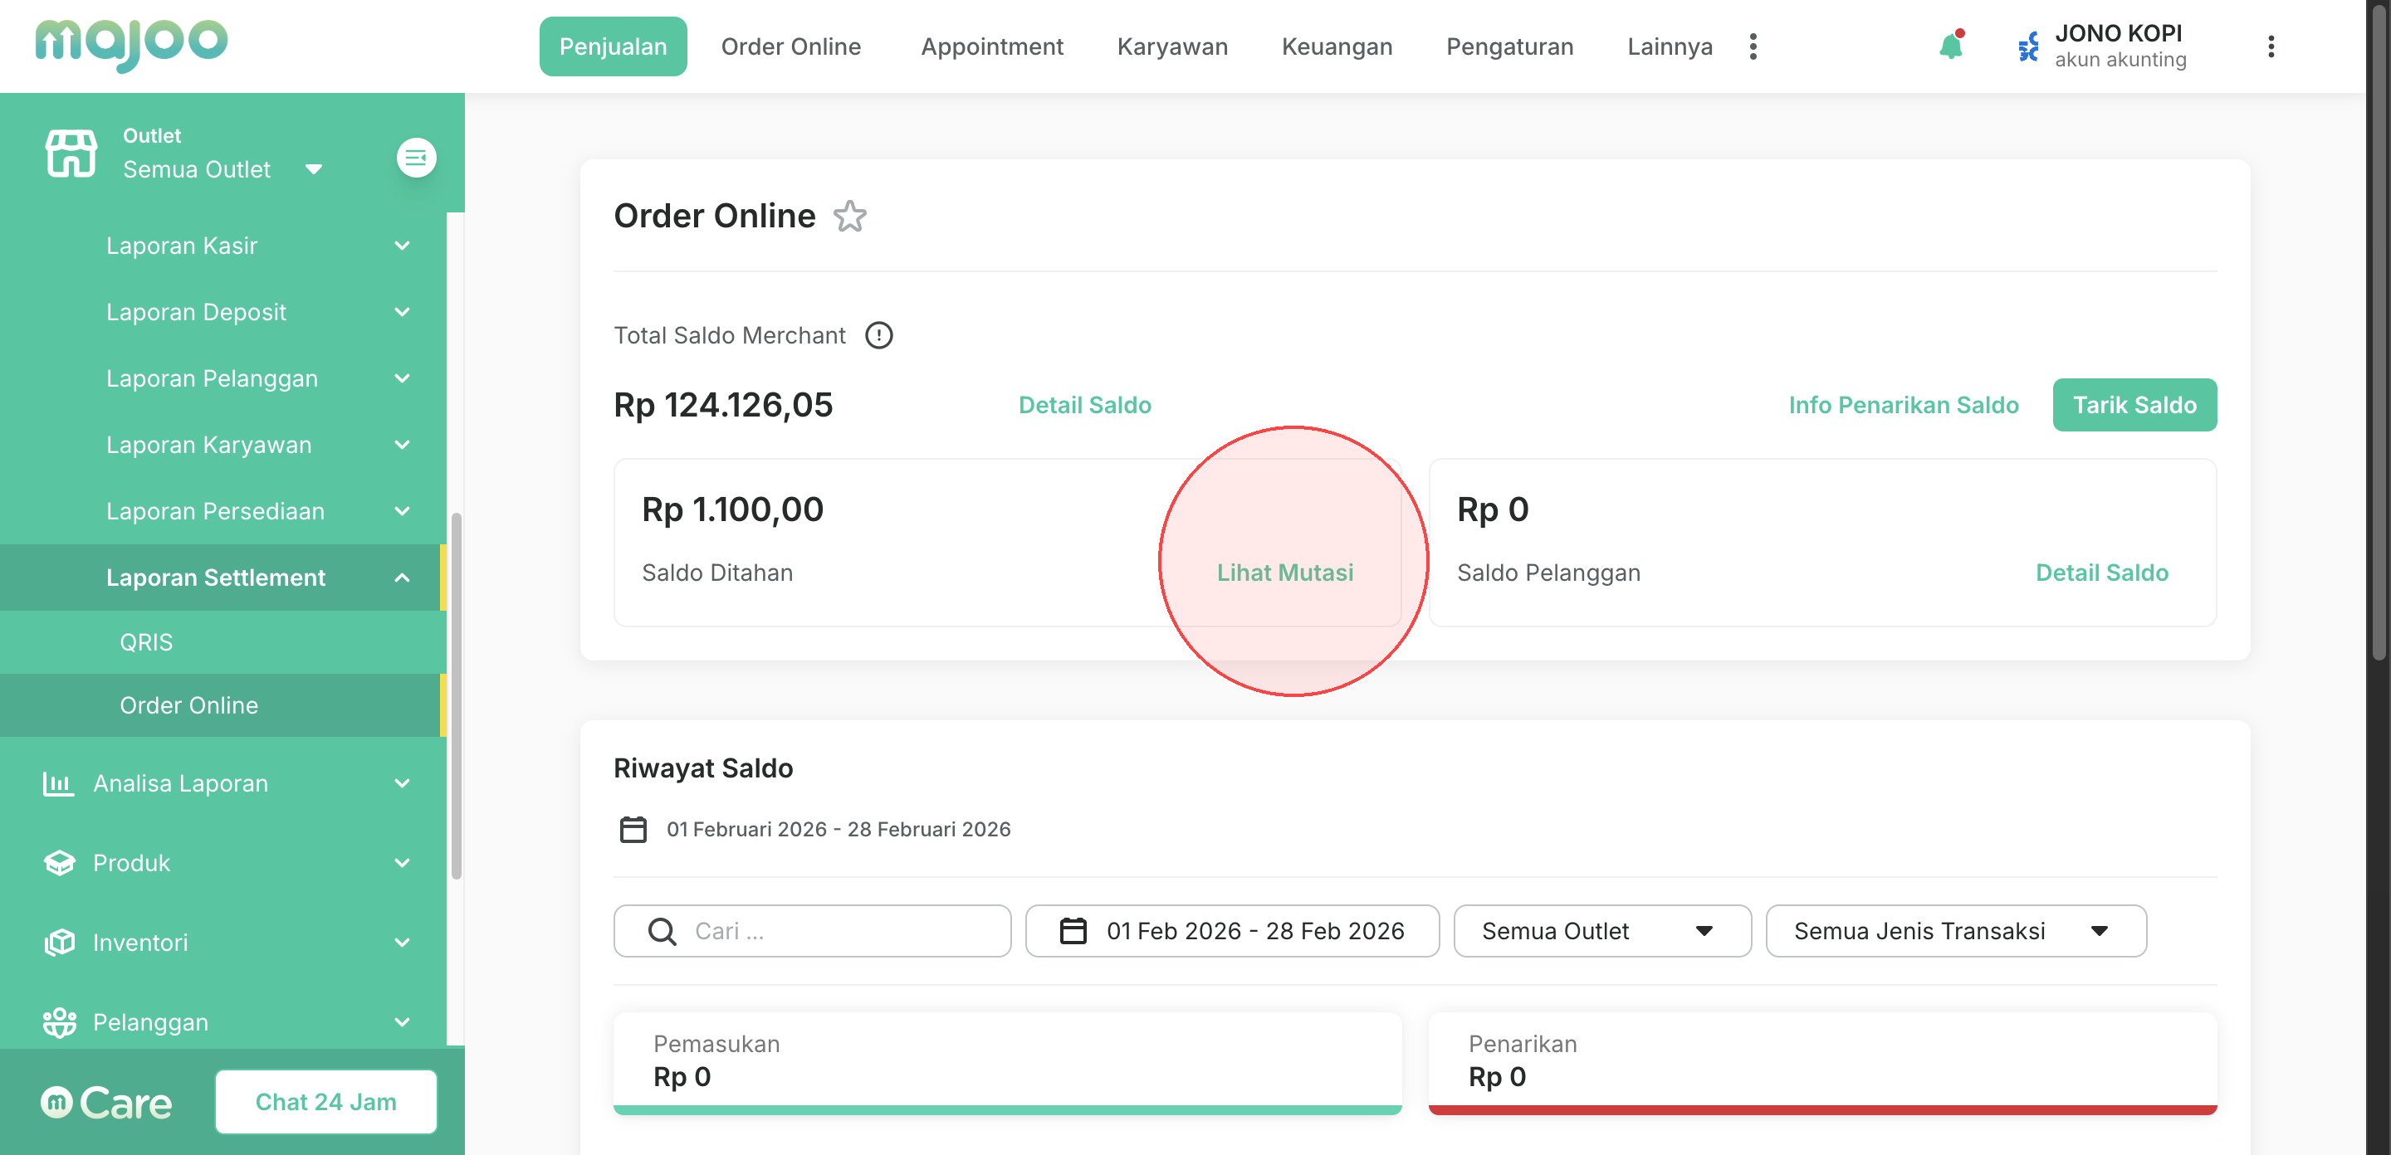The image size is (2391, 1155).
Task: Click the notification bell icon
Action: [x=1950, y=46]
